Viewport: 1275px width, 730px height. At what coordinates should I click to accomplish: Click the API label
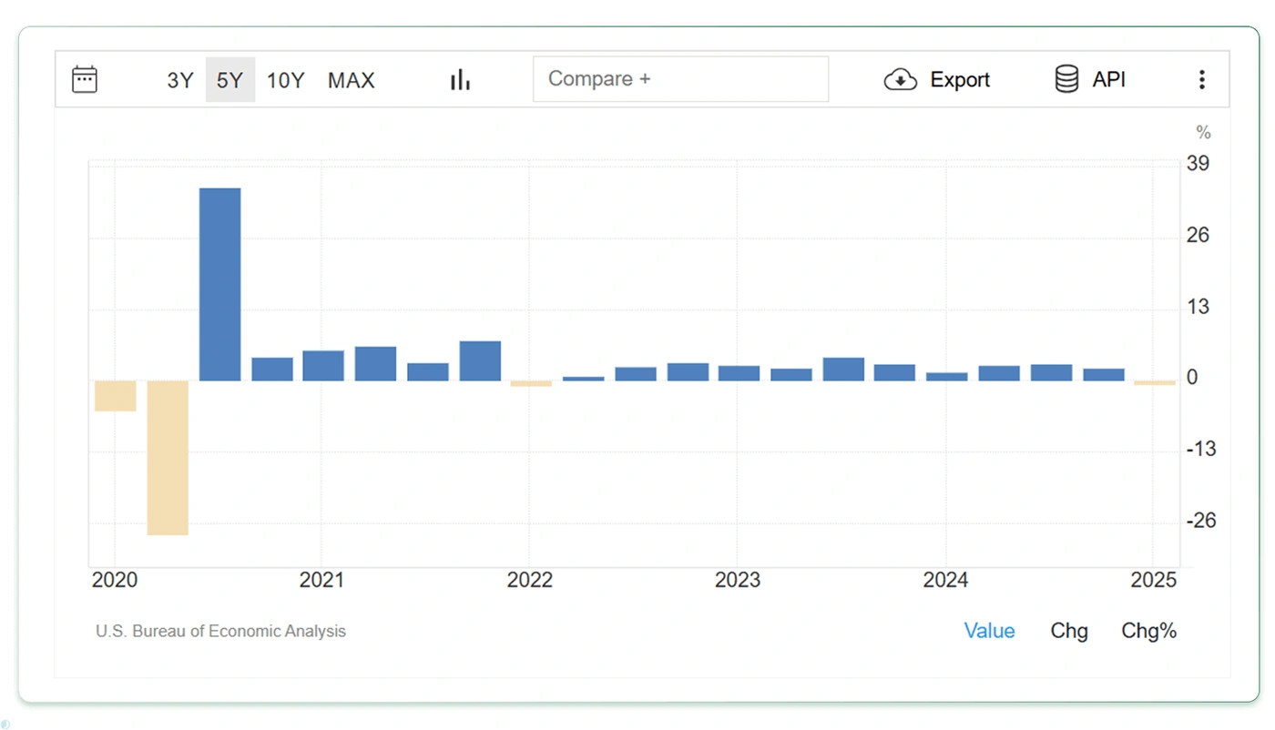tap(1108, 80)
